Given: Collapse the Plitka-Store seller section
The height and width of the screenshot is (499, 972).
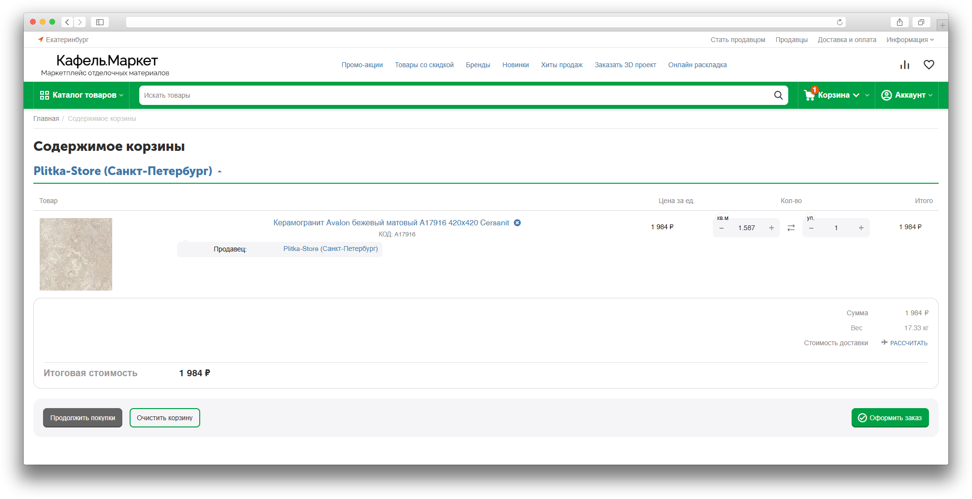Looking at the screenshot, I should [x=220, y=172].
